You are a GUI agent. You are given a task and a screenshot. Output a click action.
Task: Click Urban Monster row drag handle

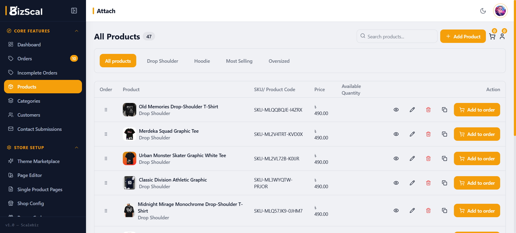[106, 158]
